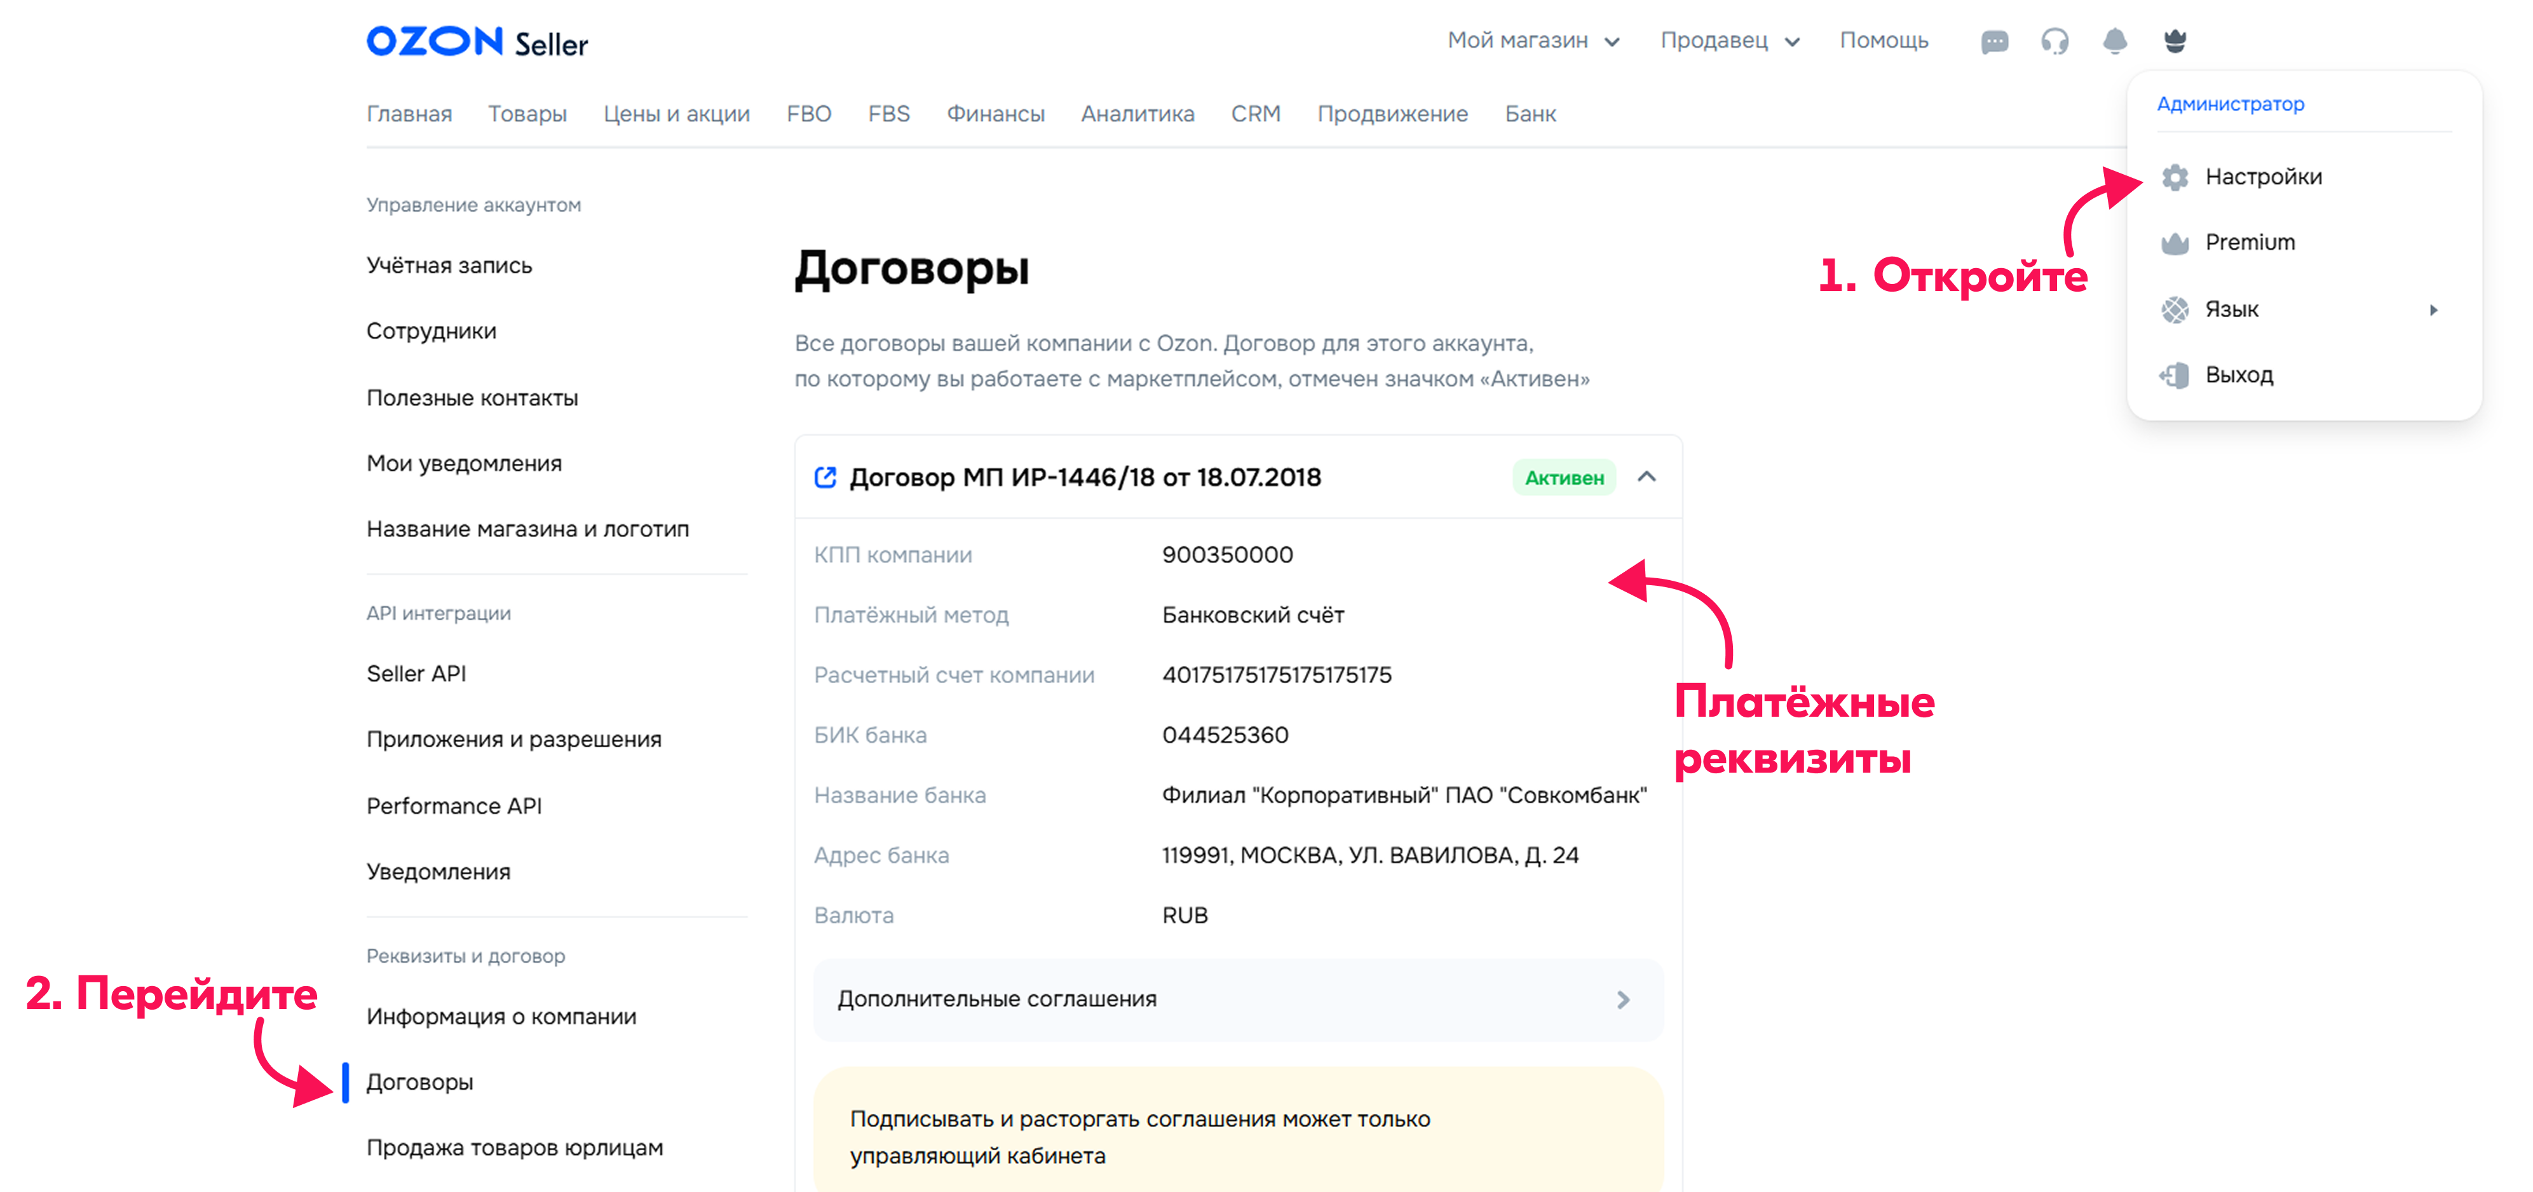The image size is (2533, 1192).
Task: Open Продажа товаров юрлицам in sidebar
Action: tap(514, 1149)
